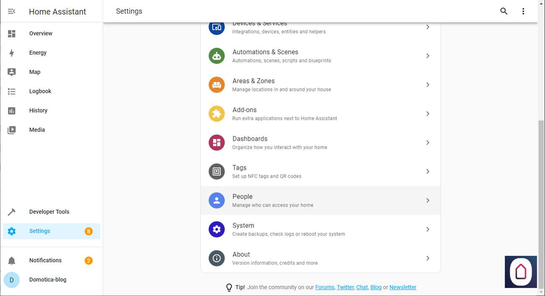Open the three-dot overflow menu
The image size is (545, 296).
523,11
